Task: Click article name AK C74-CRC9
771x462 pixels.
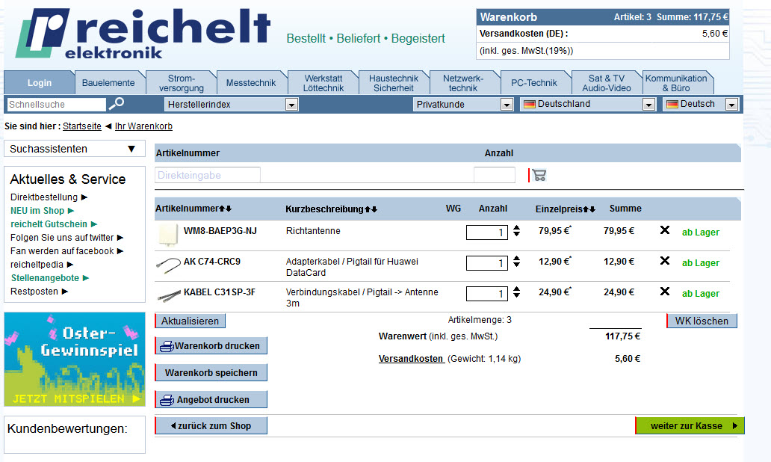Action: pos(212,261)
